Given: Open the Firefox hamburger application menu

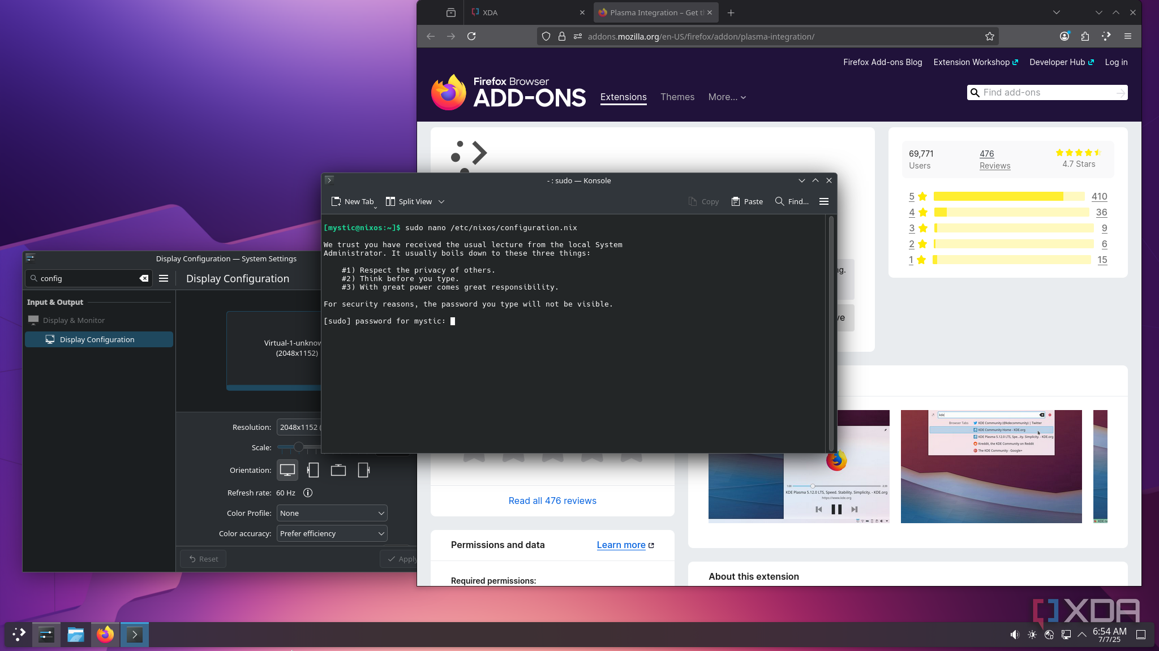Looking at the screenshot, I should click(x=1128, y=36).
